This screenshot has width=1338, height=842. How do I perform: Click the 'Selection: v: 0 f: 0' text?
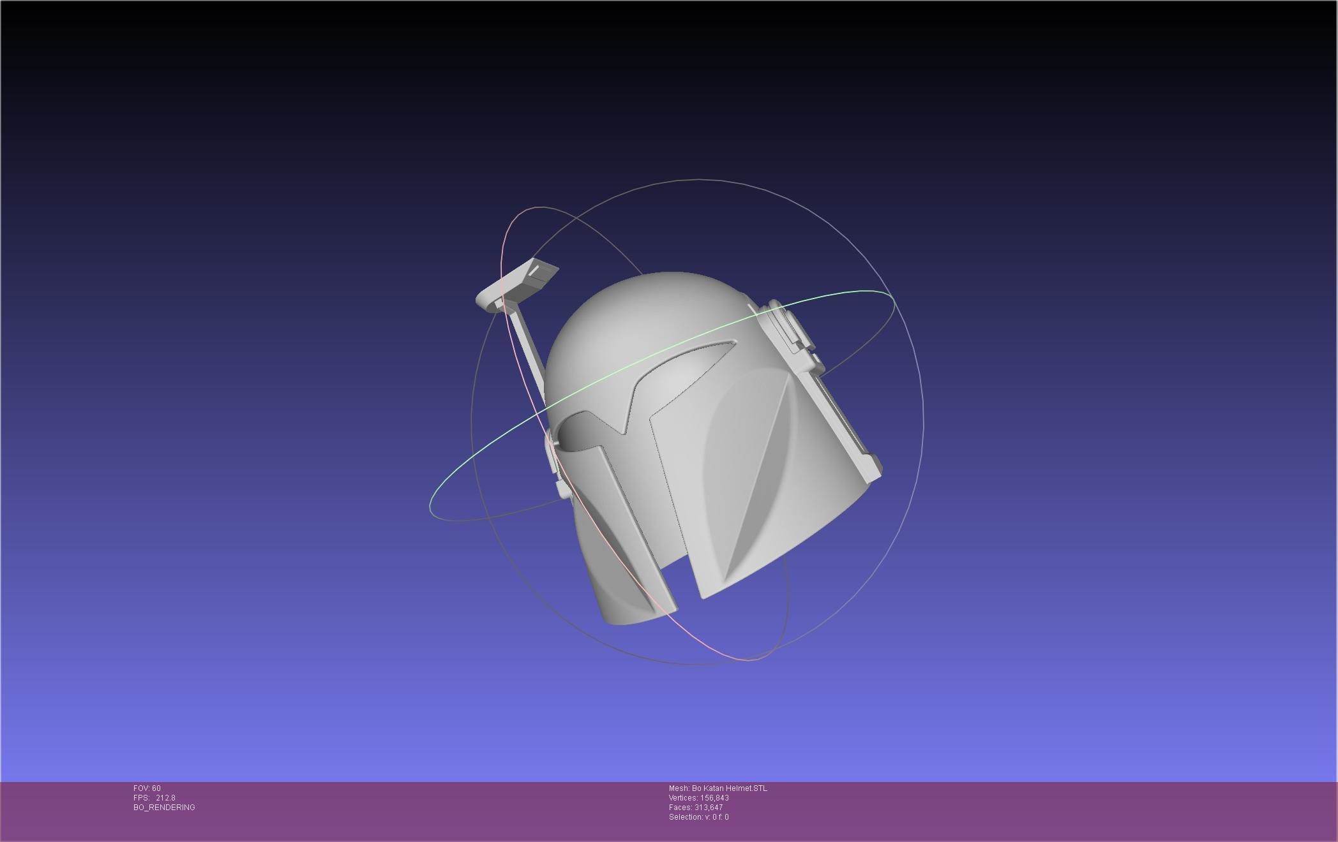click(x=699, y=817)
